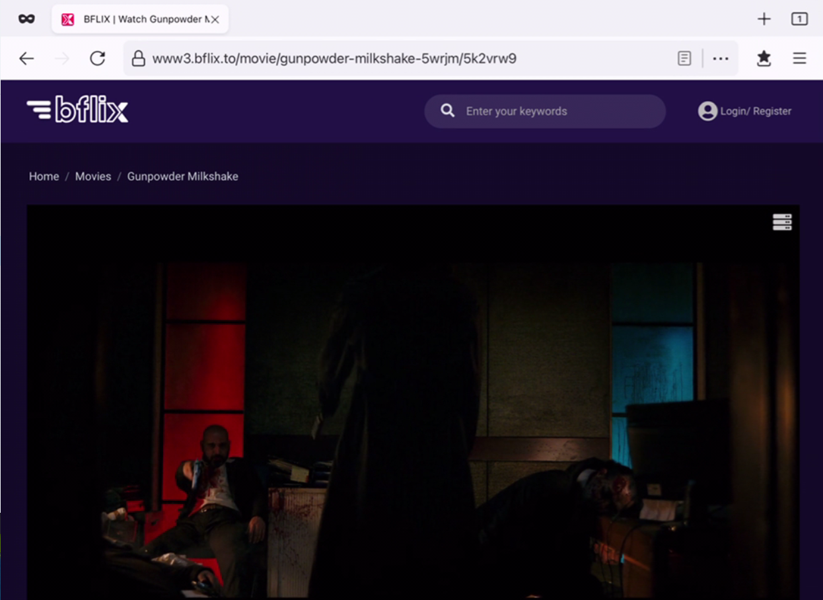The height and width of the screenshot is (600, 823).
Task: Click the infinity icon in the tab bar
Action: click(26, 19)
